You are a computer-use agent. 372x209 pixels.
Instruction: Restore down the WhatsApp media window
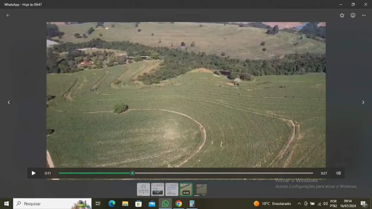tap(353, 4)
